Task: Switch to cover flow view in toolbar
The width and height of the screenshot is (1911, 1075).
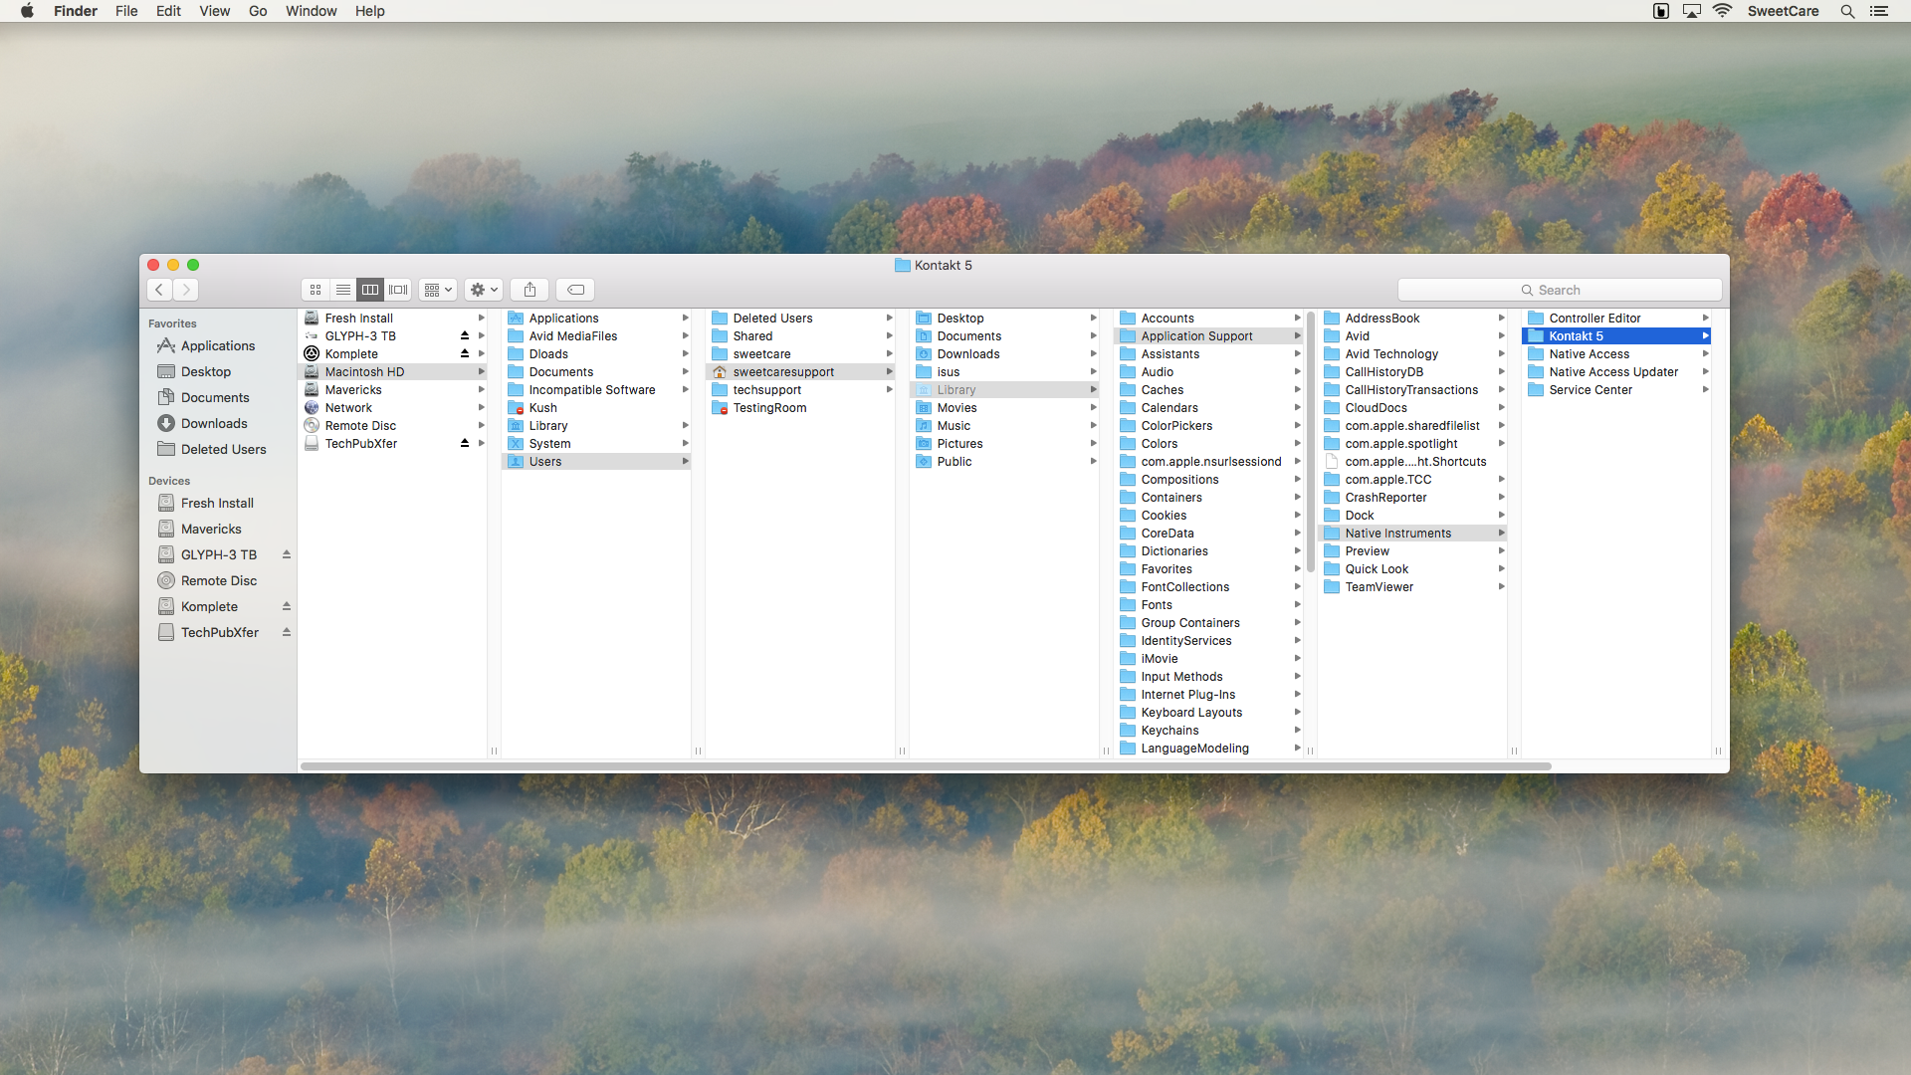Action: (x=398, y=290)
